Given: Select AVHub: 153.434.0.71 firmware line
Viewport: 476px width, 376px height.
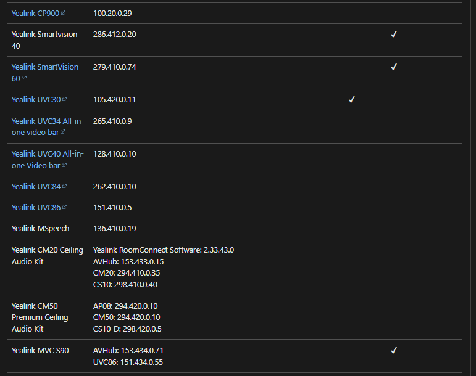Looking at the screenshot, I should point(128,351).
